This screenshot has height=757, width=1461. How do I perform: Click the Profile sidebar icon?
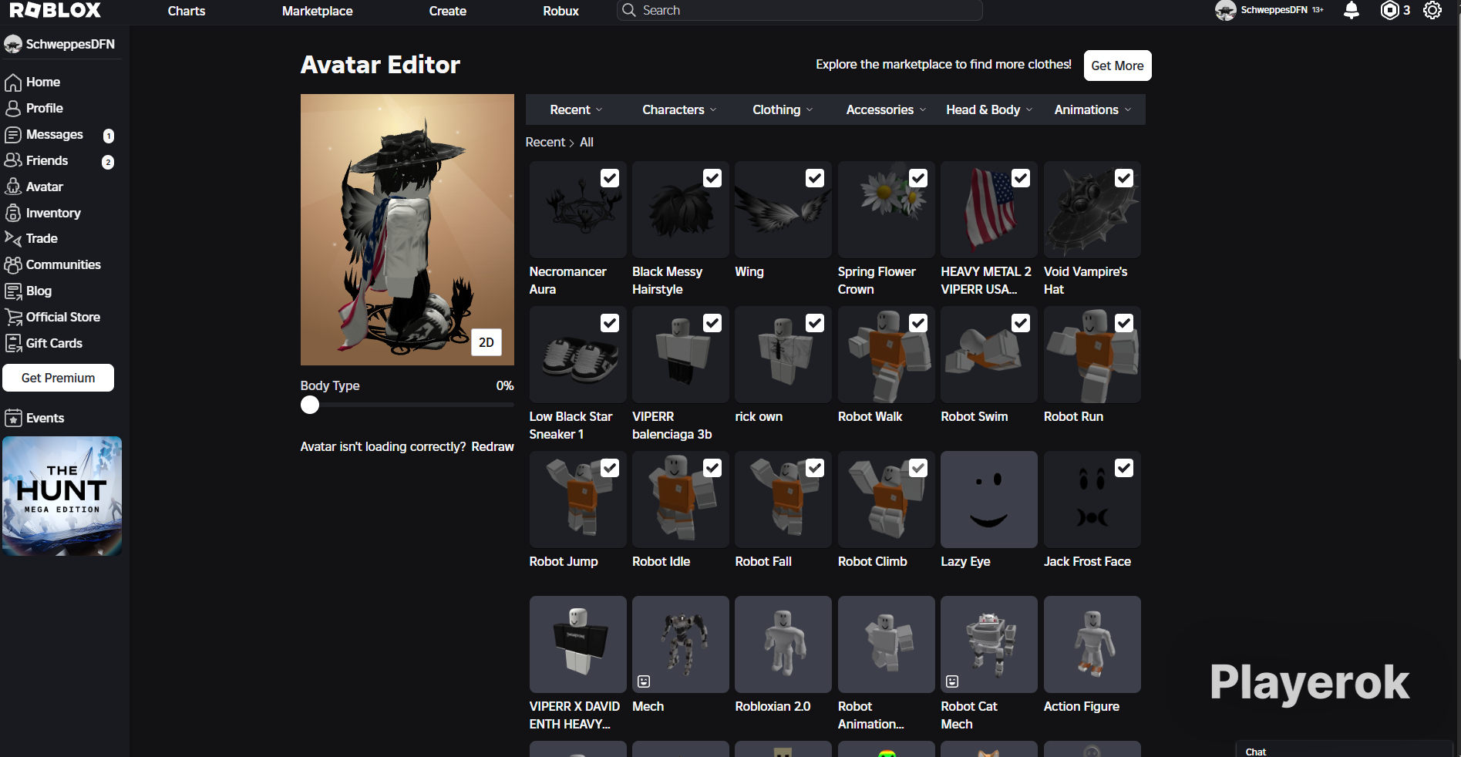[x=13, y=109]
